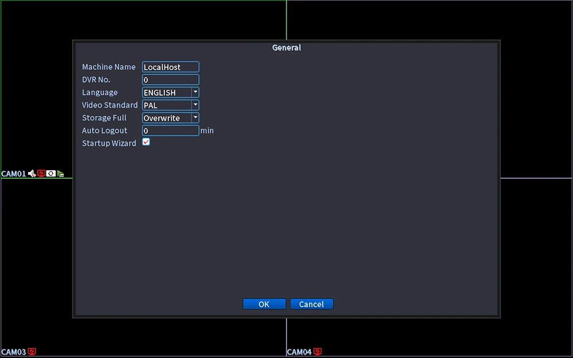Screen dimensions: 573x358
Task: Click the Cancel button
Action: tap(312, 304)
